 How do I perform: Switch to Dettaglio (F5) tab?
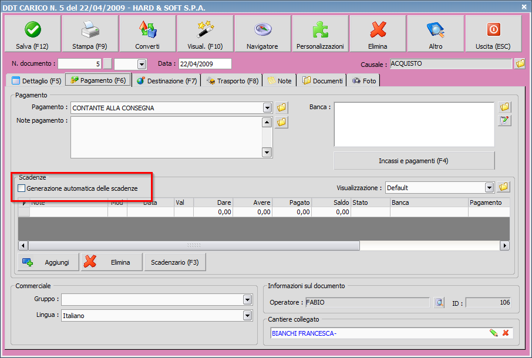(x=36, y=80)
